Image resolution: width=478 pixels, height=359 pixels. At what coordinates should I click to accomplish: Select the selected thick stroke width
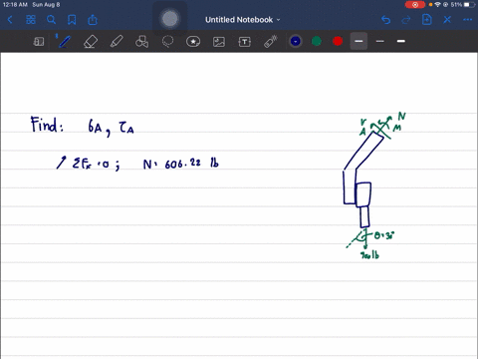tap(358, 41)
